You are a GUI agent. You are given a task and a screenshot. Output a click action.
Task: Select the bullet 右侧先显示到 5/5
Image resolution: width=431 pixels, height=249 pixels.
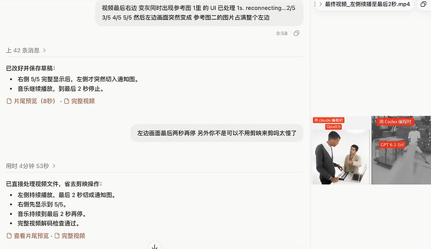[42, 204]
